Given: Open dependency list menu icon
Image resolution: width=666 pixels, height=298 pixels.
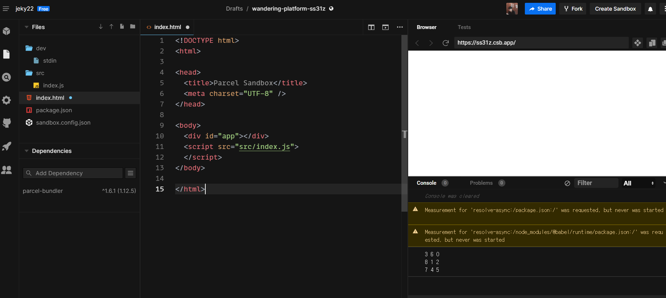Looking at the screenshot, I should [x=131, y=173].
